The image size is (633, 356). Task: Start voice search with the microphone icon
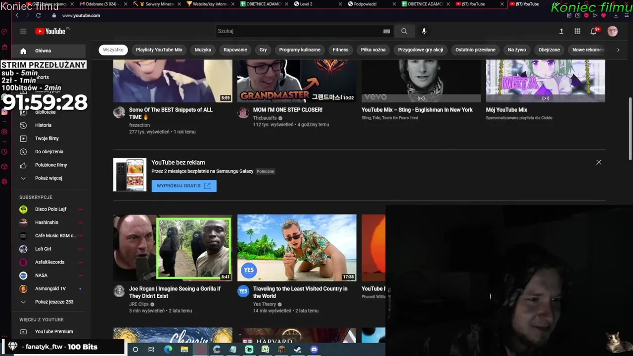424,31
